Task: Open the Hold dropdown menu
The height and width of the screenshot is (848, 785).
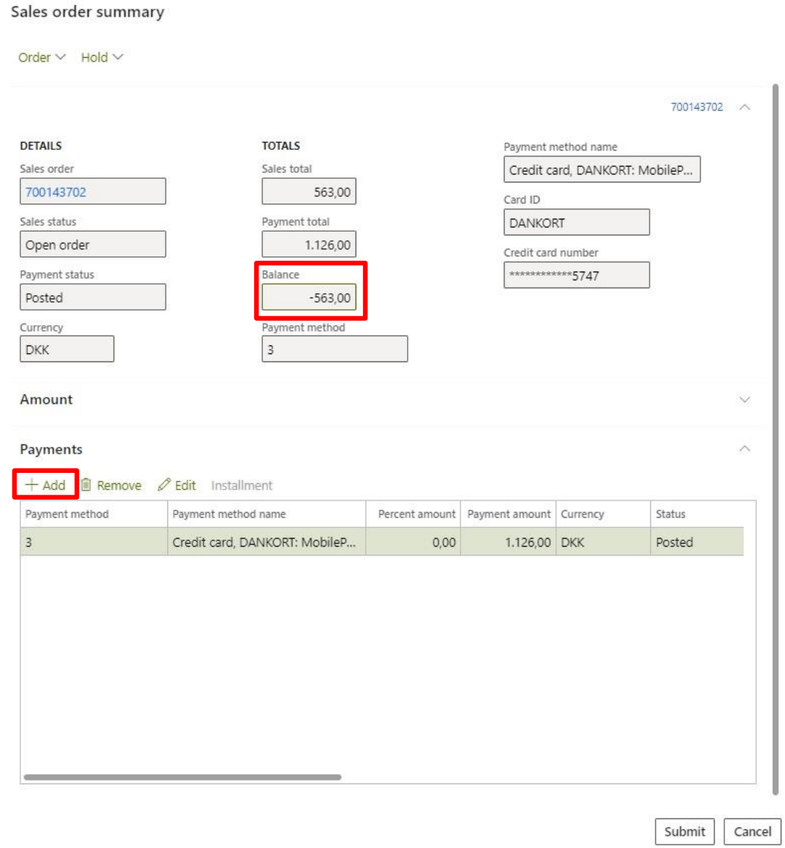Action: click(101, 57)
